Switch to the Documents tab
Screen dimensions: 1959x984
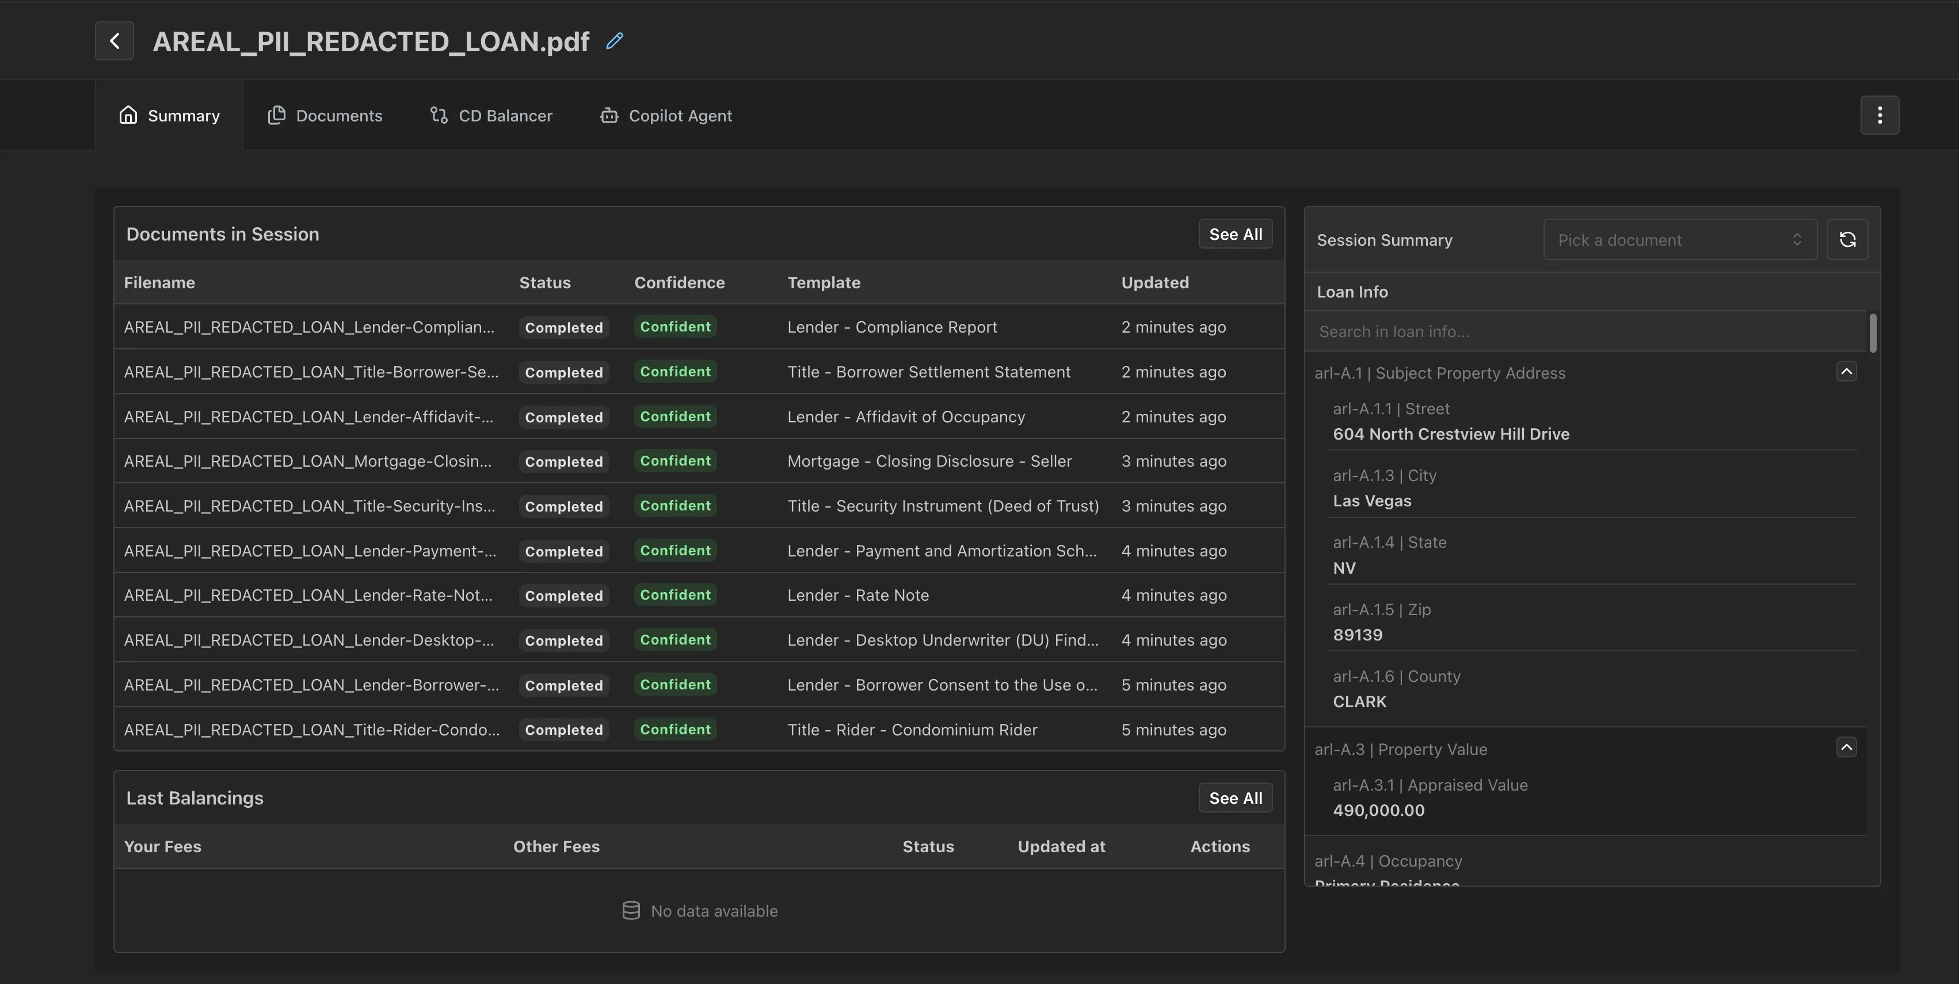click(x=325, y=116)
